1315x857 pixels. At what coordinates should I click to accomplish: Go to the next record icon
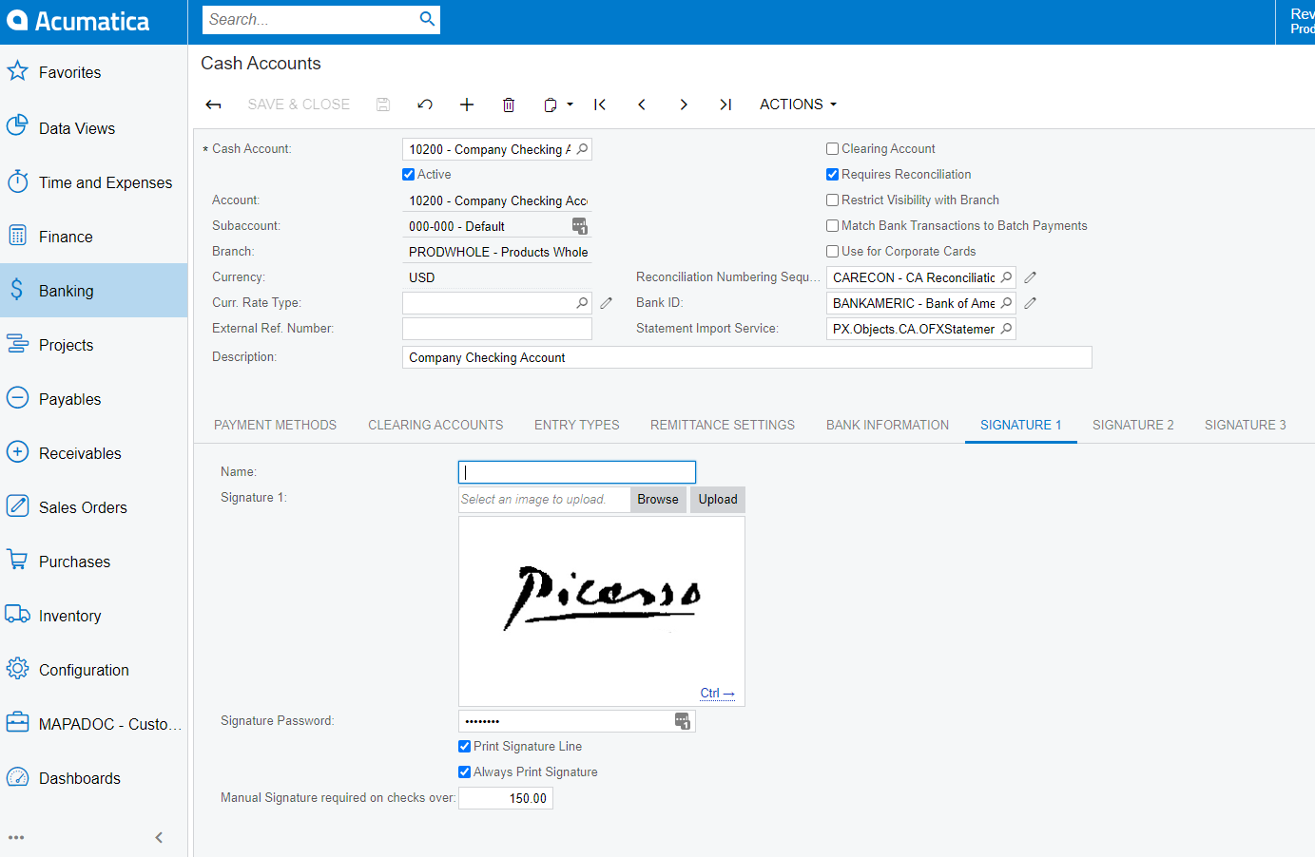(x=684, y=105)
